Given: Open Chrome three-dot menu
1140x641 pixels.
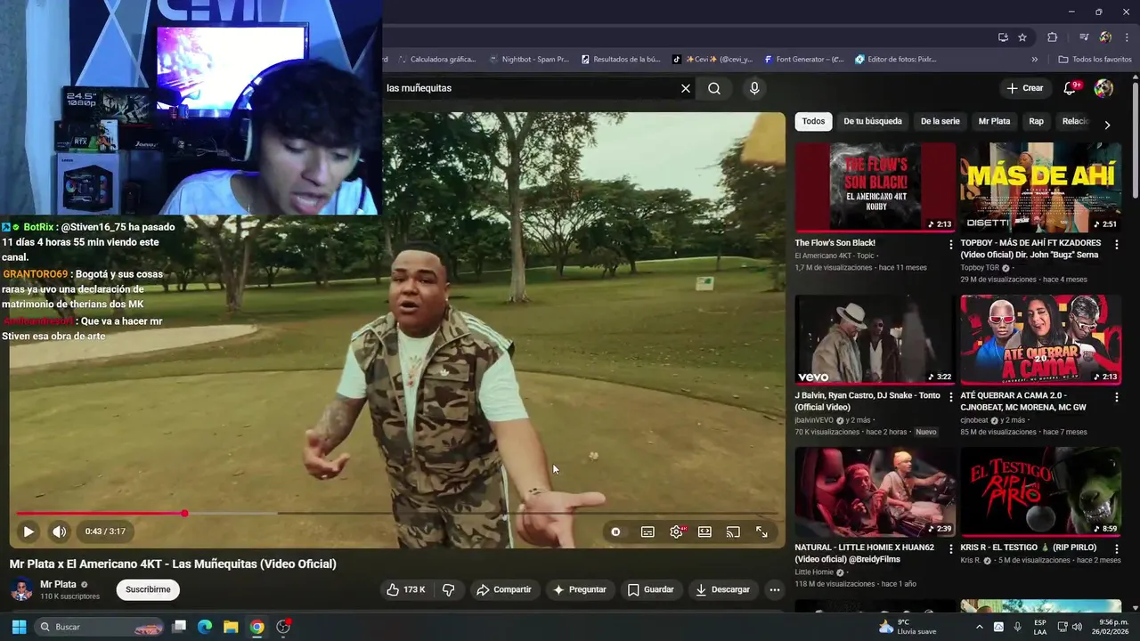Looking at the screenshot, I should [x=1127, y=37].
